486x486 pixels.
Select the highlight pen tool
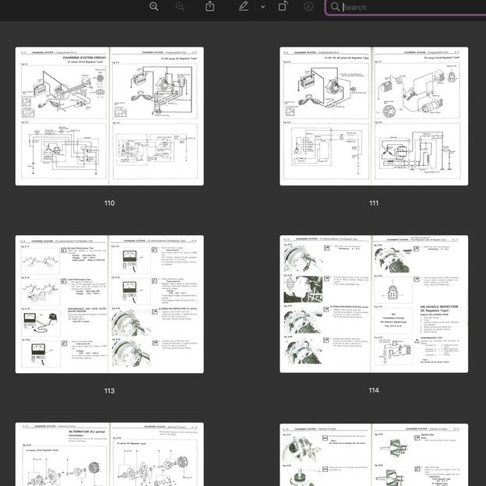[244, 6]
